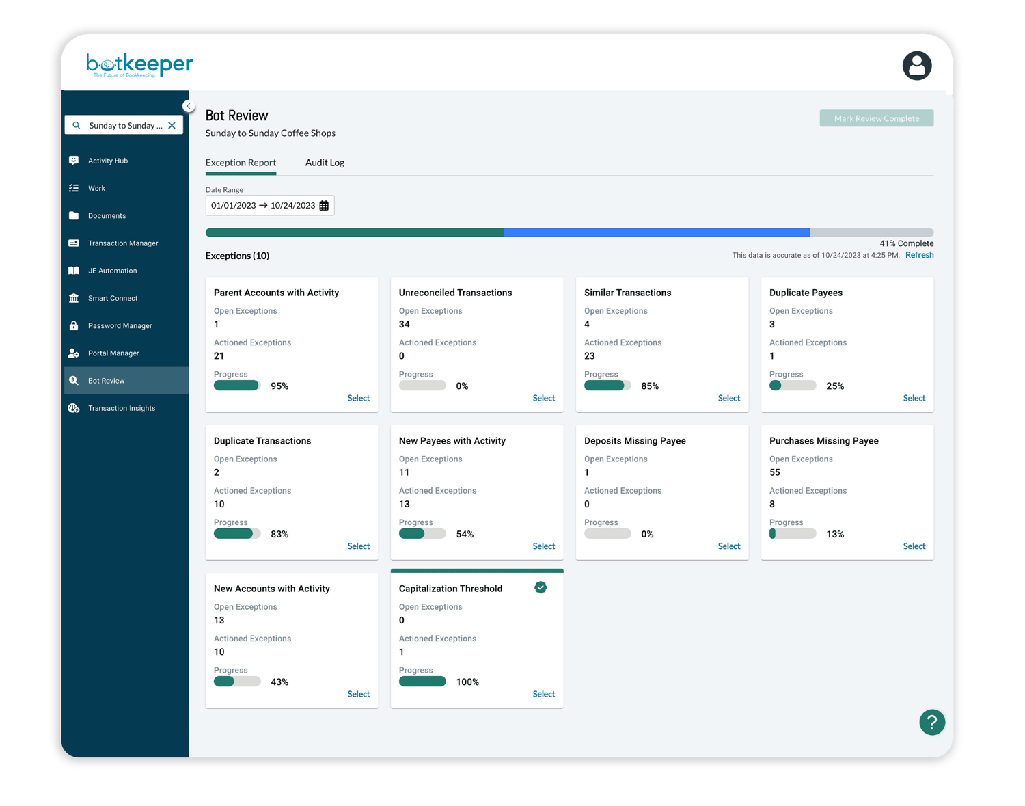Expand the Documents section in the sidebar

point(107,215)
